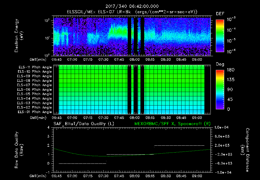Click the GMT(min) label under spectrogram panel
The width and height of the screenshot is (260, 180).
[38, 59]
